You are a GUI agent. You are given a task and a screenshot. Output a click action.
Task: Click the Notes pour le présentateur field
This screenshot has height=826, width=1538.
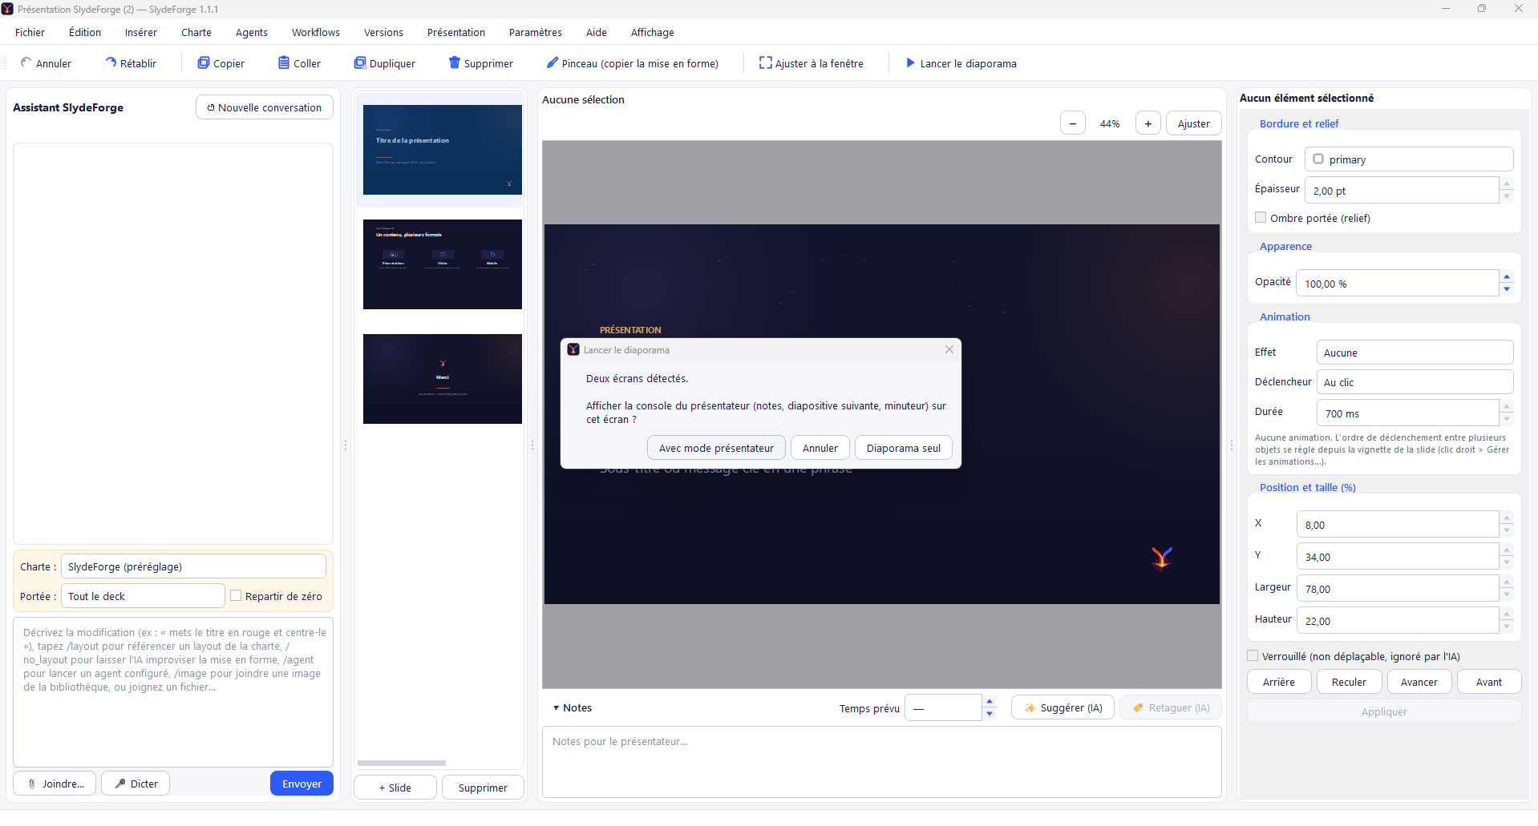(882, 762)
